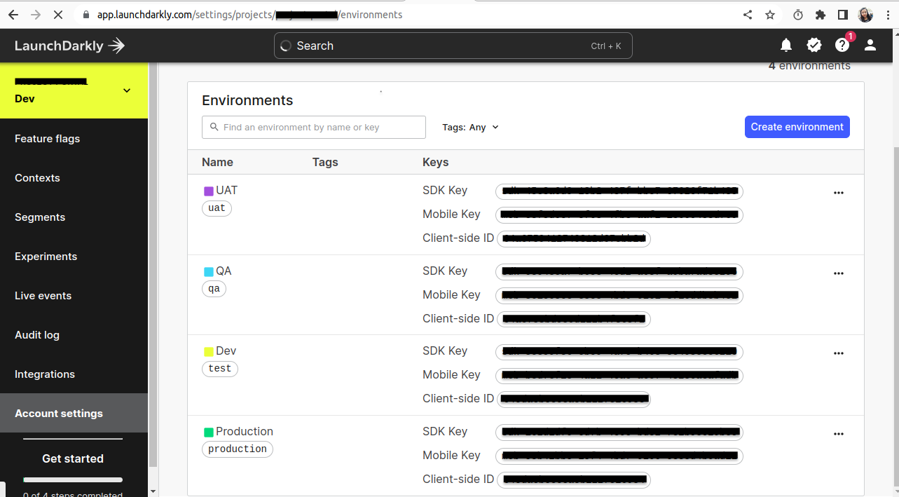This screenshot has width=899, height=497.
Task: Open Integrations from the sidebar
Action: (x=44, y=374)
